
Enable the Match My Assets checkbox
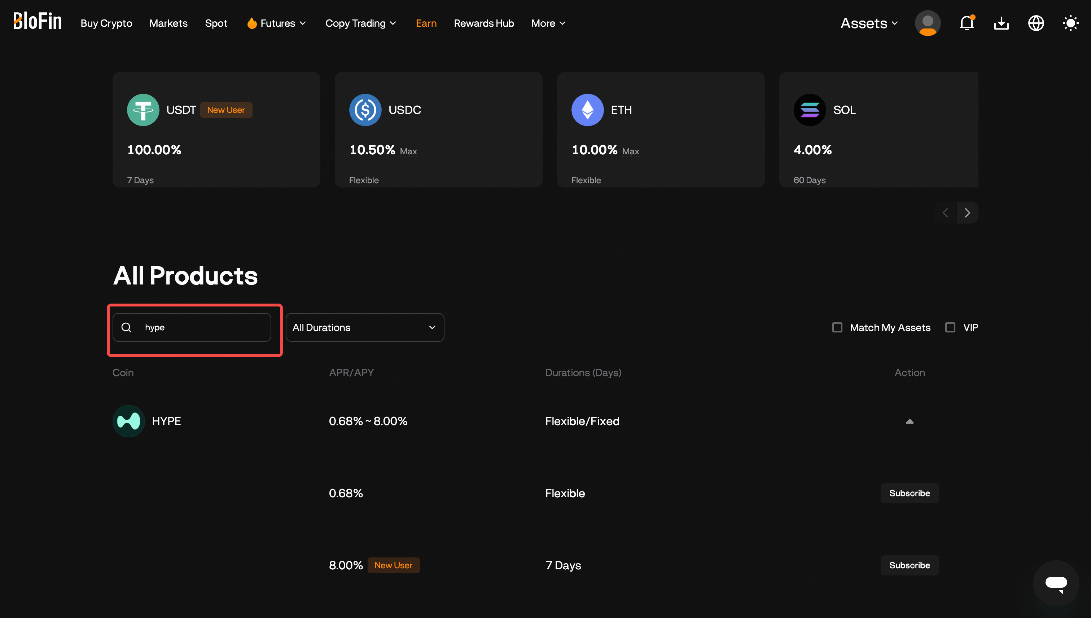point(837,327)
